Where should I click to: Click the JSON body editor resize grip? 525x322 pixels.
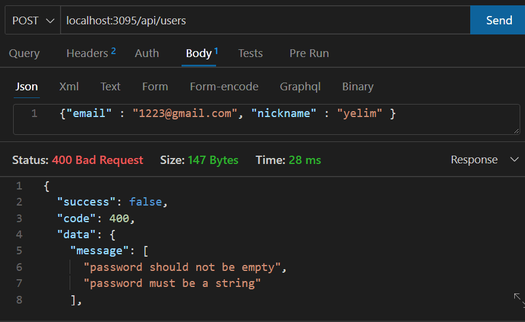516,131
